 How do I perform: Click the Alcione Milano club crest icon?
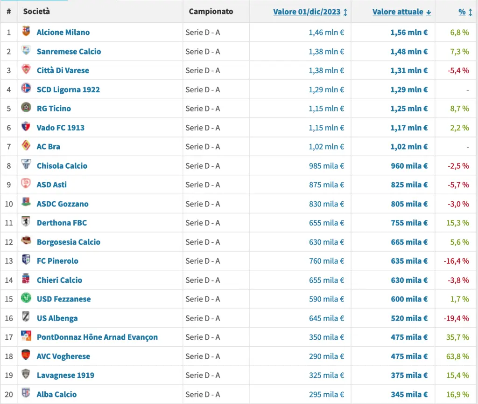click(x=26, y=32)
